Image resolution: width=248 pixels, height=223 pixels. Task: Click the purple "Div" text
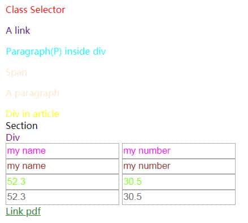(x=13, y=137)
